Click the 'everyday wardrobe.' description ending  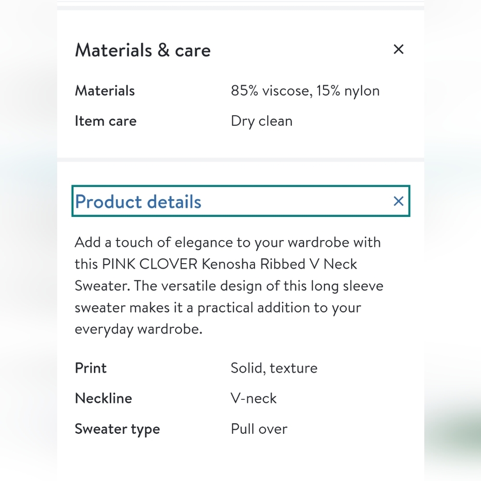pos(139,329)
